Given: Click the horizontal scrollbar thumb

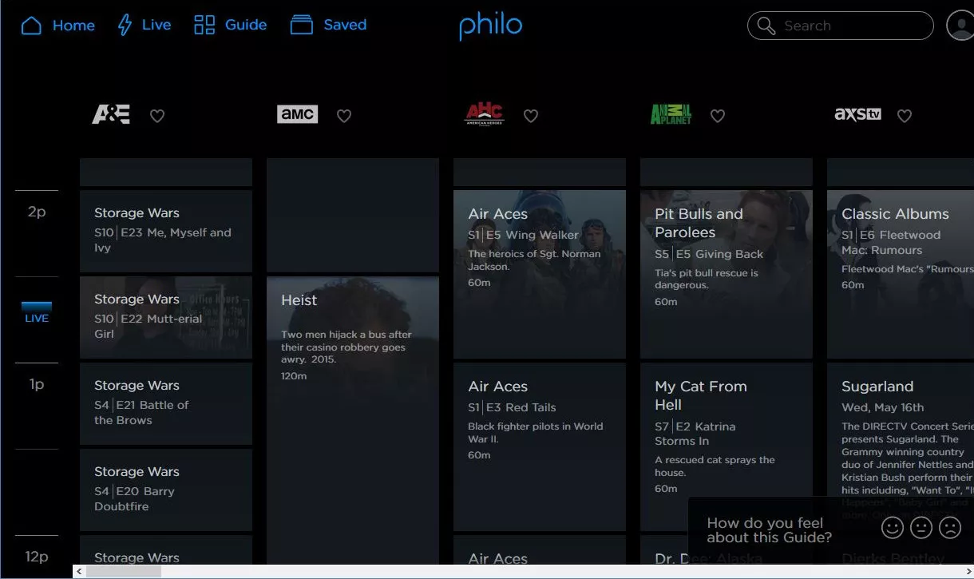Looking at the screenshot, I should [124, 572].
